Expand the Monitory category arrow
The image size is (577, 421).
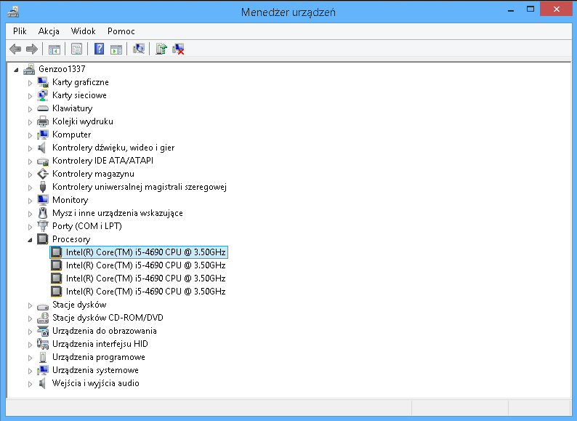pos(31,201)
